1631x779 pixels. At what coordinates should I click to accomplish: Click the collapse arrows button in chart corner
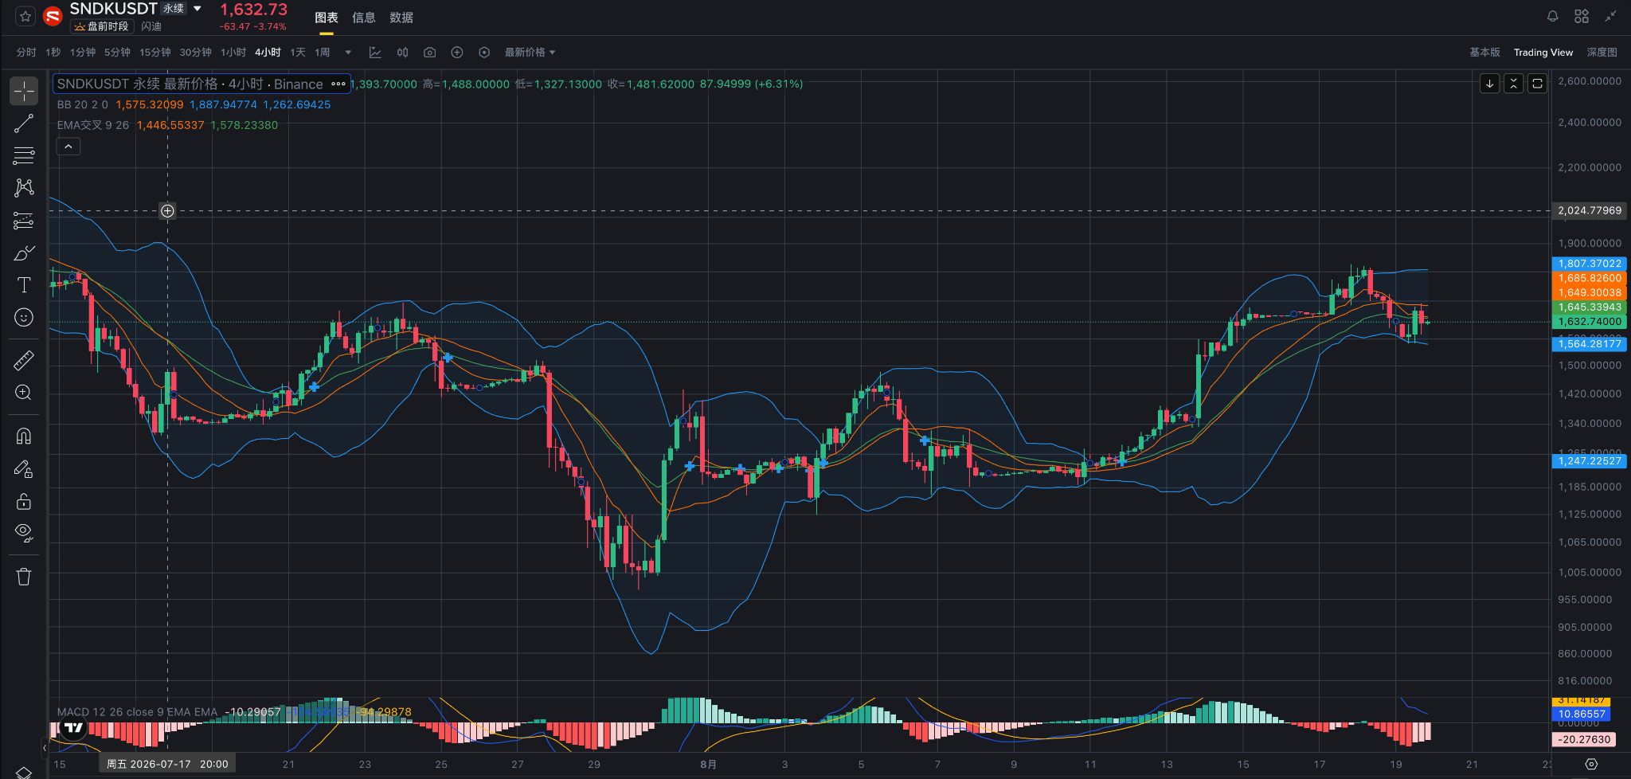[1513, 83]
